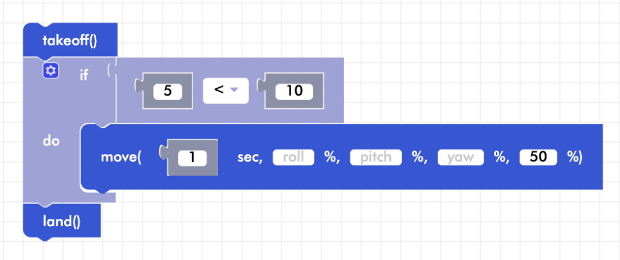Click the "if" label on the conditional block

84,75
